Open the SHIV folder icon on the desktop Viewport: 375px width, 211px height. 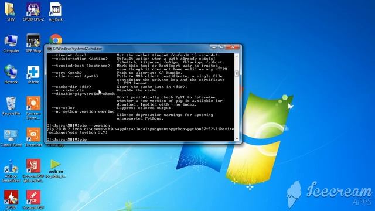(x=11, y=12)
